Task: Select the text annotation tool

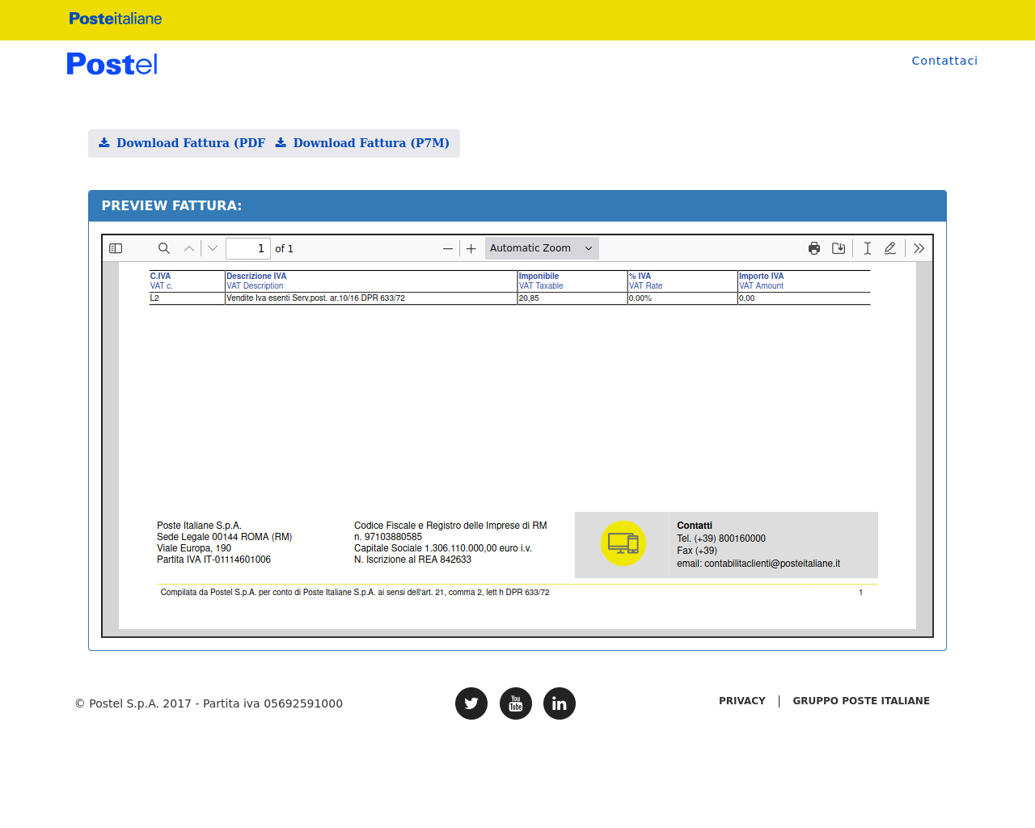Action: coord(867,248)
